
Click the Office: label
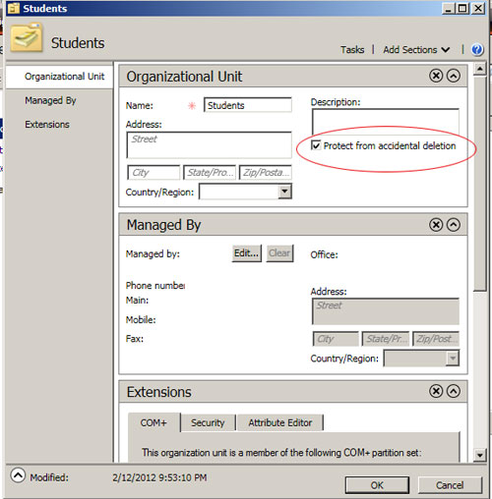click(x=324, y=254)
